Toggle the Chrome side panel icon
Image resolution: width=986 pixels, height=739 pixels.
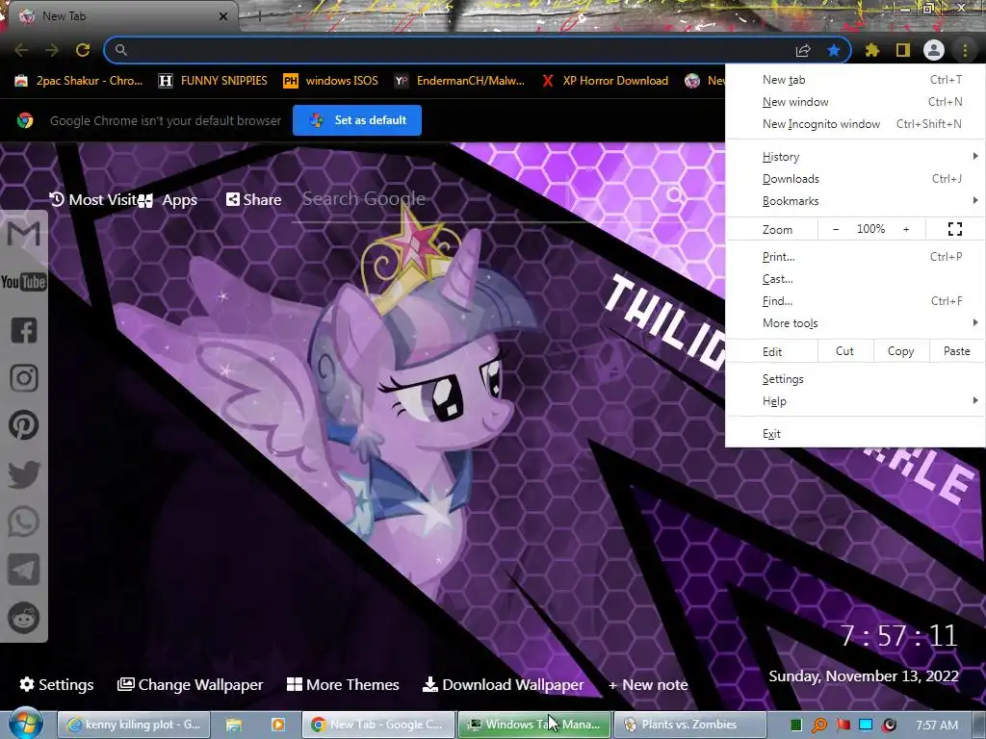[903, 50]
